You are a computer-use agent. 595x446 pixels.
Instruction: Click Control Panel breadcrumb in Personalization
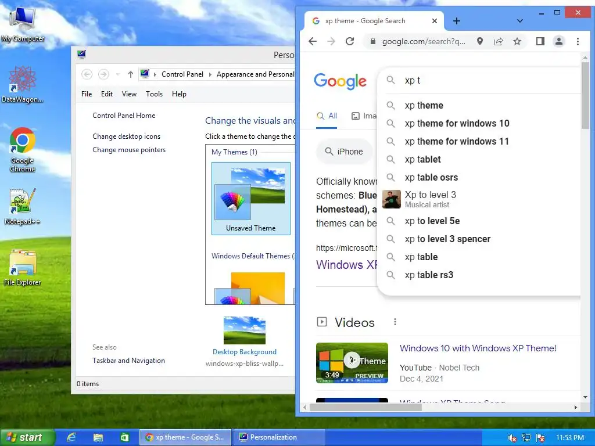click(x=182, y=74)
